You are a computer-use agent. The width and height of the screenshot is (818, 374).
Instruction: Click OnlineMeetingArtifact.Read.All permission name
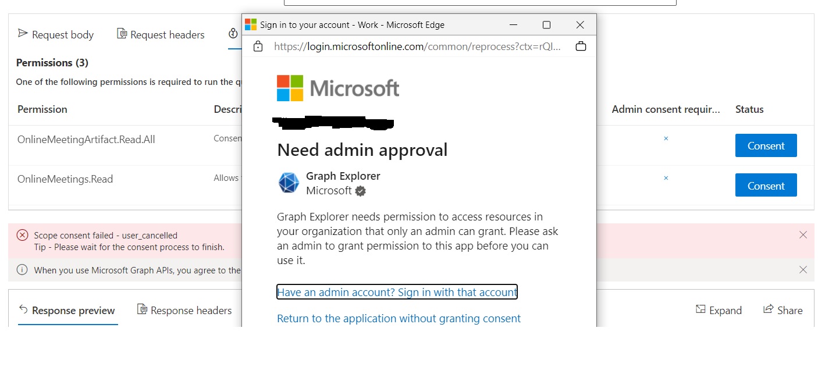pyautogui.click(x=86, y=140)
